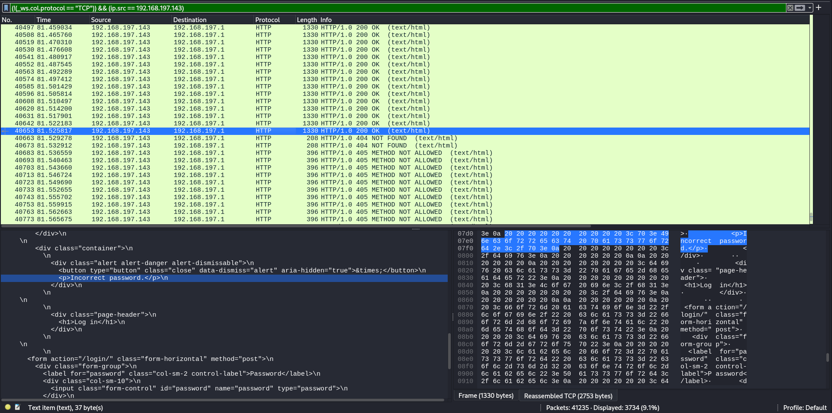The width and height of the screenshot is (832, 413).
Task: Click the Profile: Default status entry
Action: pos(805,407)
